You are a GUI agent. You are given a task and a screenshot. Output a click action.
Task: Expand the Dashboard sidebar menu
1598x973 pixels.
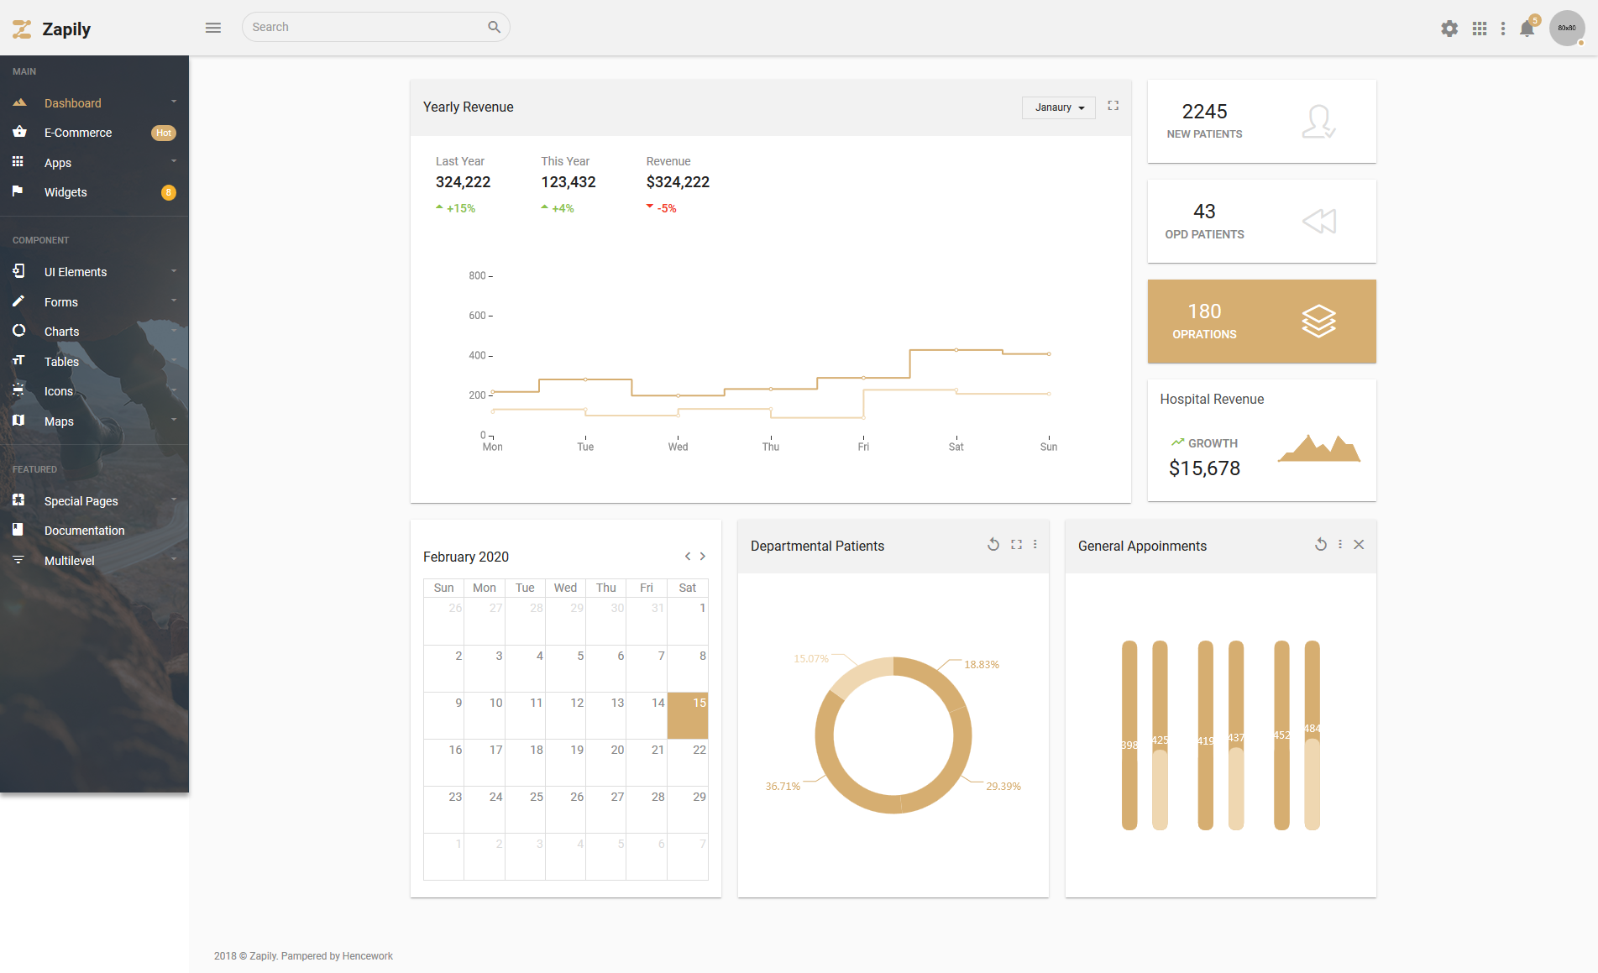[x=94, y=103]
